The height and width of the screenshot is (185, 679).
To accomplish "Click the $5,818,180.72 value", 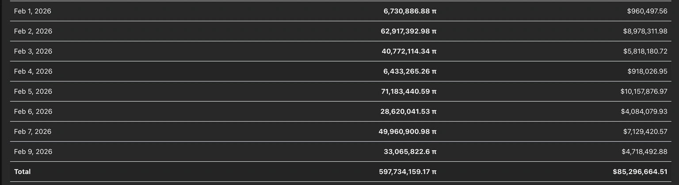I will tap(645, 51).
